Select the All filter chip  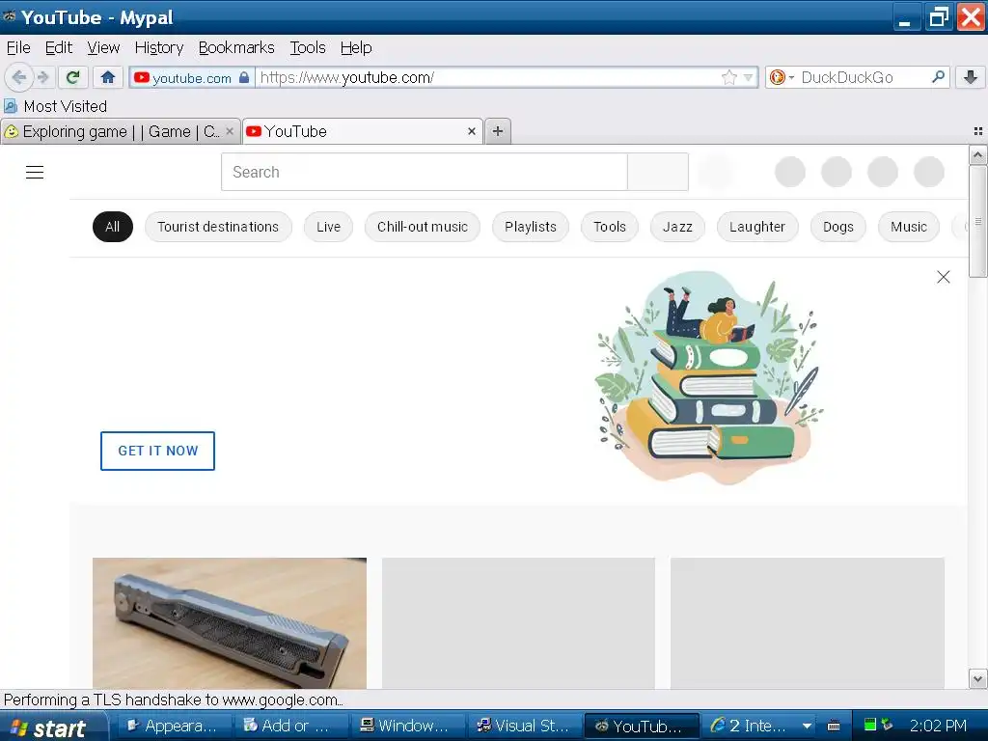coord(113,227)
